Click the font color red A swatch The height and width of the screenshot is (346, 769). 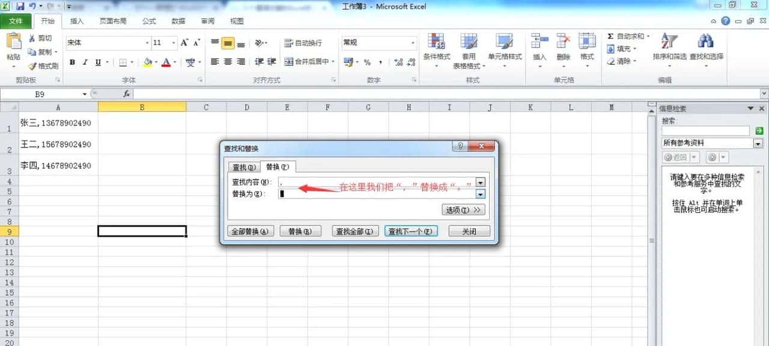pyautogui.click(x=165, y=62)
